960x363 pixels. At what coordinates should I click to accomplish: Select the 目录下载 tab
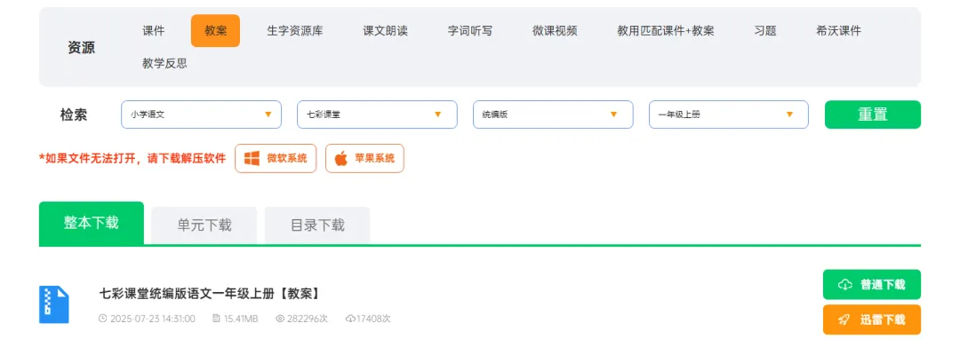(317, 225)
